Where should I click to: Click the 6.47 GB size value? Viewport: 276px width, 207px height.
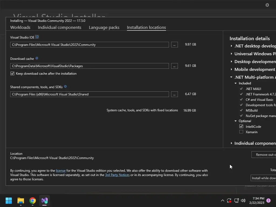(191, 94)
